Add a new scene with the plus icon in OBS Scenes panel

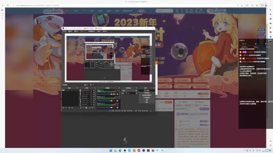pos(63,108)
